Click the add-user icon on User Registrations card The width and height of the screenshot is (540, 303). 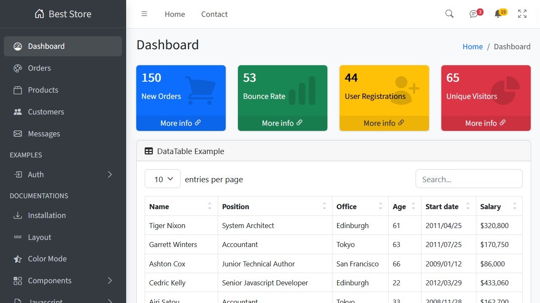coord(405,90)
